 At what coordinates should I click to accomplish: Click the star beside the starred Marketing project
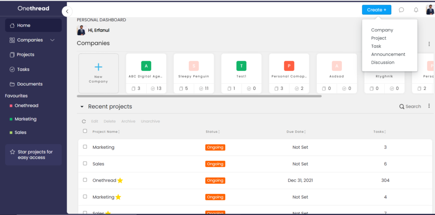(118, 197)
